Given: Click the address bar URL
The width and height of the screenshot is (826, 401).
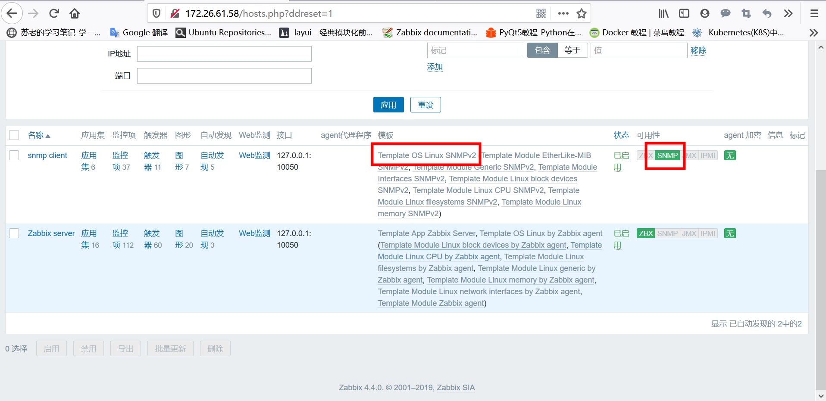Looking at the screenshot, I should pyautogui.click(x=259, y=13).
